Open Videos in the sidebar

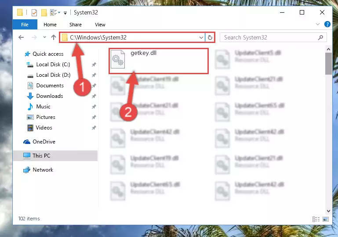(44, 128)
